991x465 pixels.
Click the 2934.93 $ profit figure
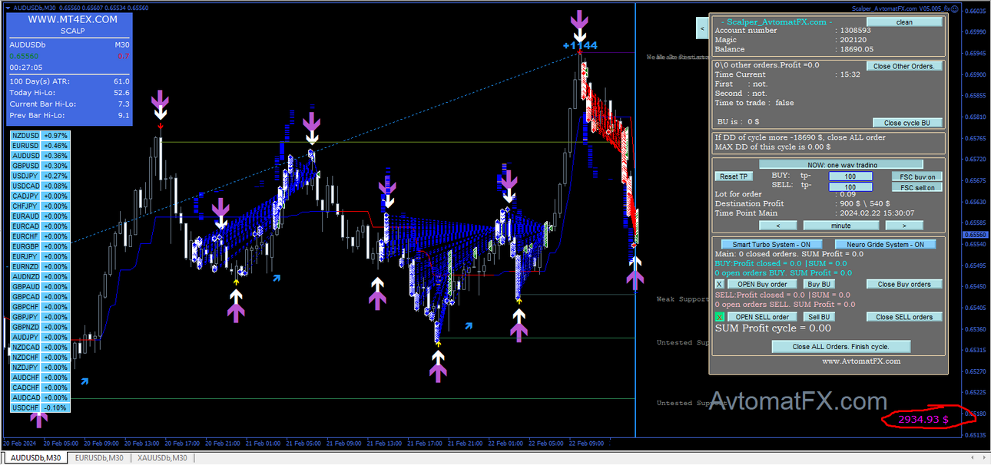923,420
